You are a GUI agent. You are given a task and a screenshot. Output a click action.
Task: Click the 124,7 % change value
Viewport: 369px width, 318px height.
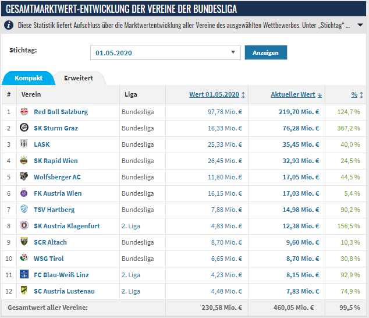click(349, 112)
